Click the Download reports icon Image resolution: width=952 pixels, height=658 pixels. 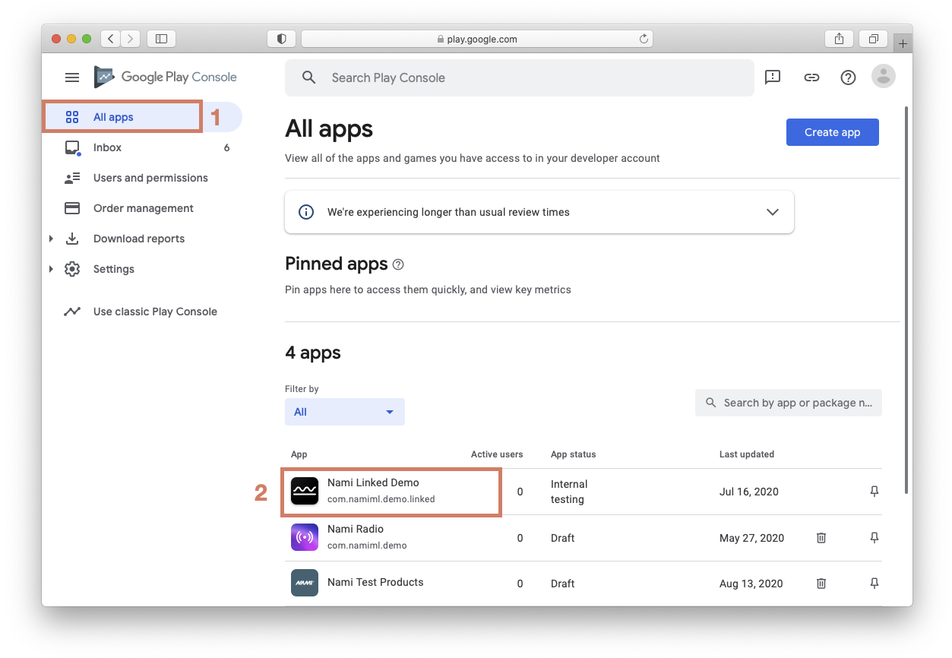pos(72,239)
